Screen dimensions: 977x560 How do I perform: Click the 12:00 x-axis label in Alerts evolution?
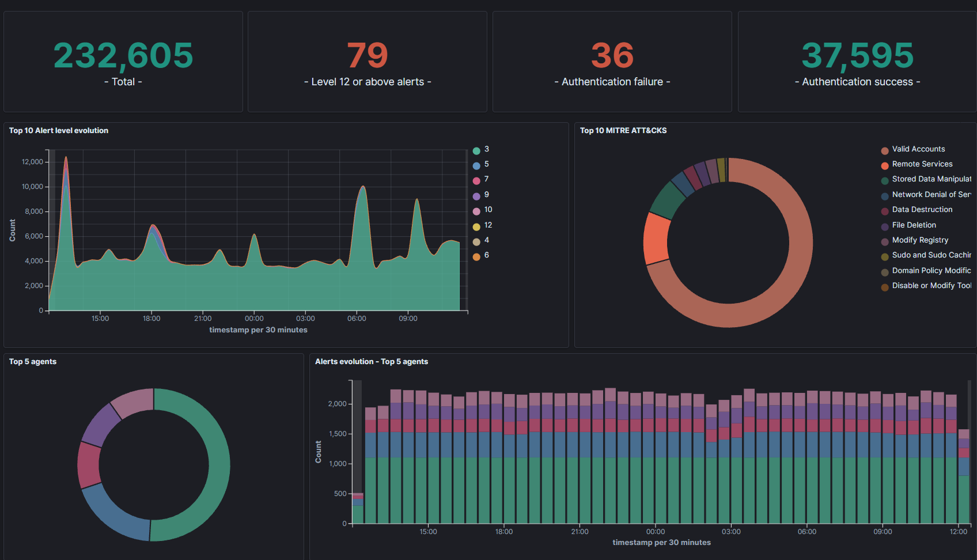[959, 532]
